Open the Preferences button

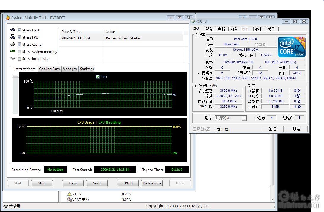[152, 183]
